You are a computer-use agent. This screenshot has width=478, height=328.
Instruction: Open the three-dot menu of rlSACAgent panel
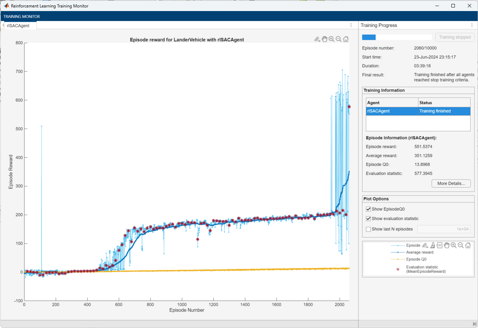pyautogui.click(x=351, y=25)
